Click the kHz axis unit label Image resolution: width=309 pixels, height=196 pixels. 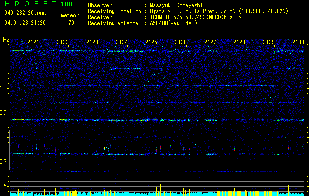click(x=4, y=40)
